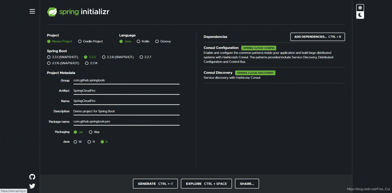Select Gradle Project option
Viewport: 392px width, 193px height.
point(91,41)
